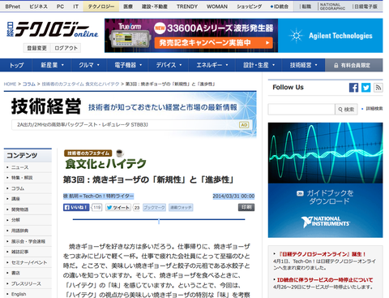
Task: Expand the エネルギー navigation dropdown
Action: tap(212, 65)
